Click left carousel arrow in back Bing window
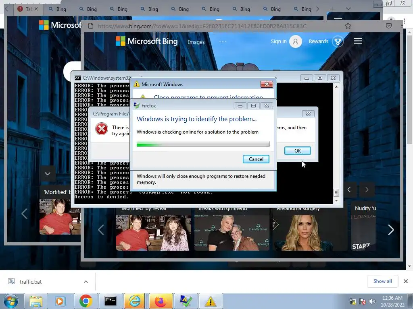 pos(24,213)
